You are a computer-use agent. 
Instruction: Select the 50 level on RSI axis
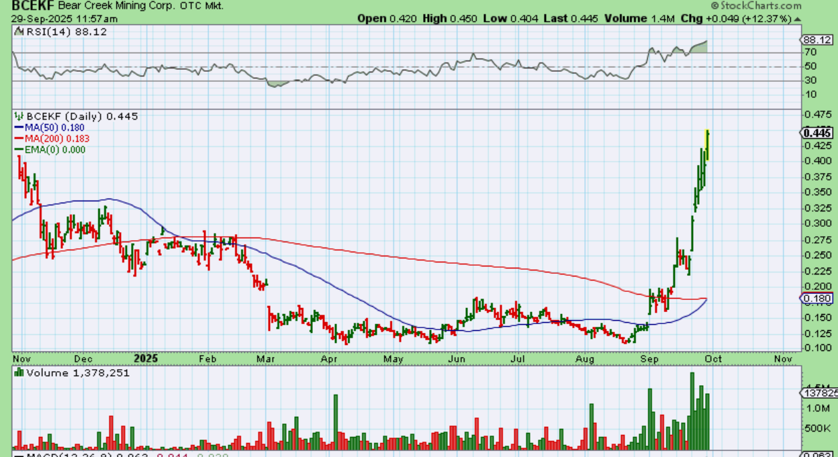(x=810, y=66)
